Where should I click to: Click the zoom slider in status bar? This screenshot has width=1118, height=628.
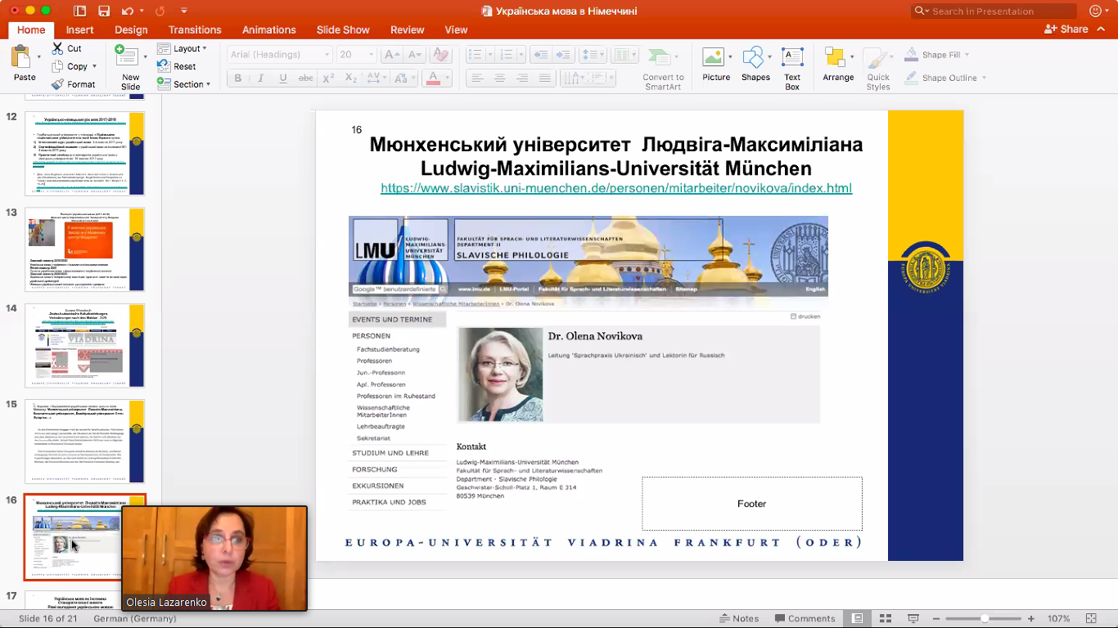[x=985, y=619]
